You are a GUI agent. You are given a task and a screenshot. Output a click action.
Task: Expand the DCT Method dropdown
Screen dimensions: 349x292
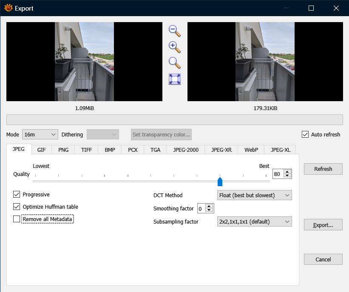coord(254,195)
